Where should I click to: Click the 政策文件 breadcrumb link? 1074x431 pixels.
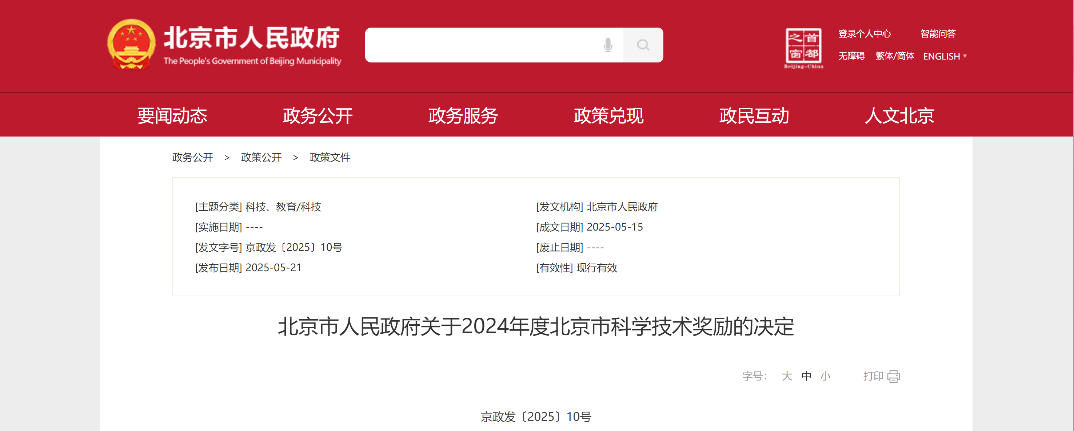330,158
